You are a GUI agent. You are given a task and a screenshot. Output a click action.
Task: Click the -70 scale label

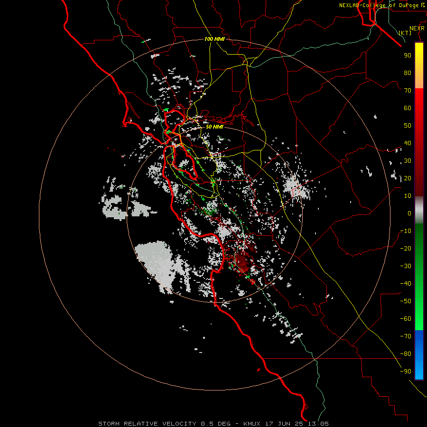pyautogui.click(x=406, y=336)
